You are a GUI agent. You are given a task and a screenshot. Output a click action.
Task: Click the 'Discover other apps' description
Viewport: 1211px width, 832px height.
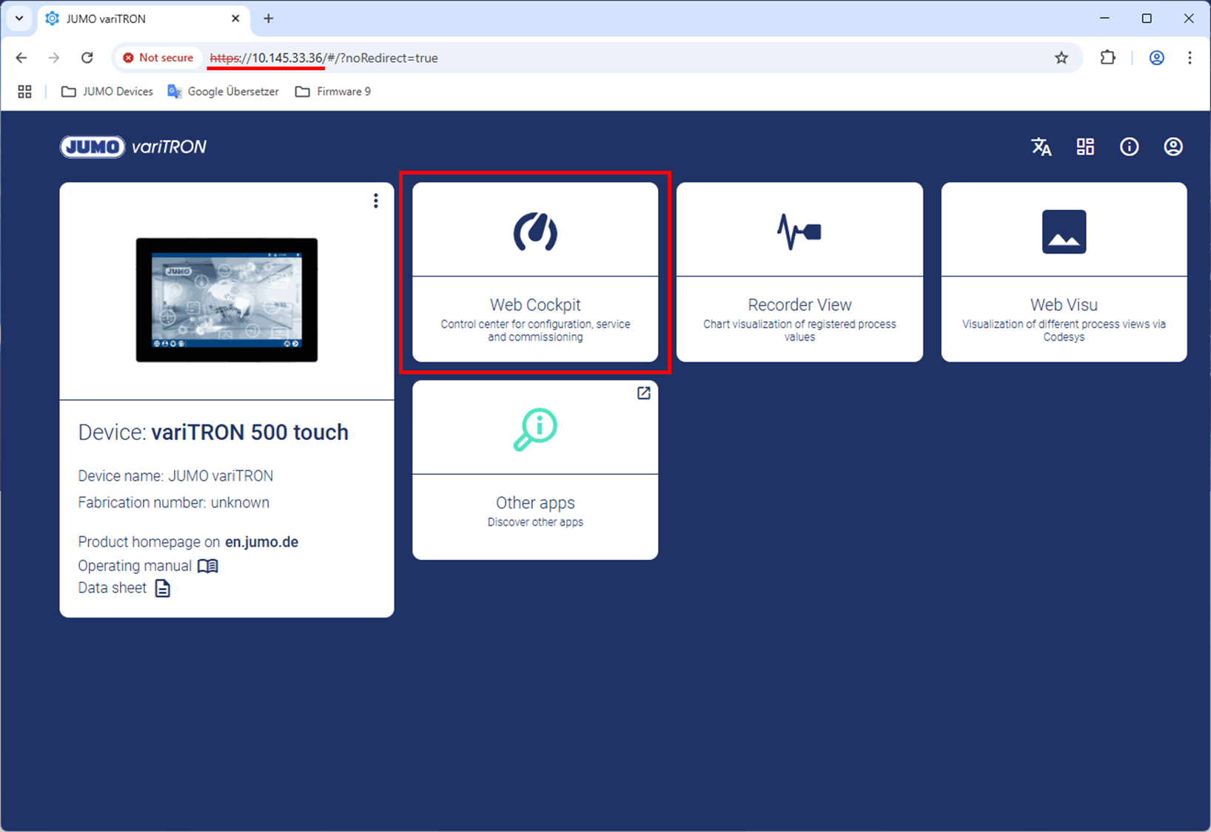(x=535, y=522)
